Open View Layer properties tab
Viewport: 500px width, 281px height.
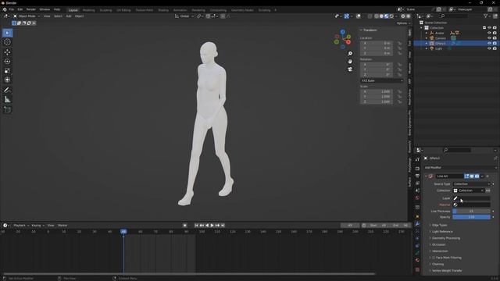point(417,183)
